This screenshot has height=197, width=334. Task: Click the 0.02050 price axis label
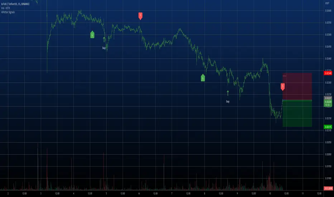coord(328,142)
